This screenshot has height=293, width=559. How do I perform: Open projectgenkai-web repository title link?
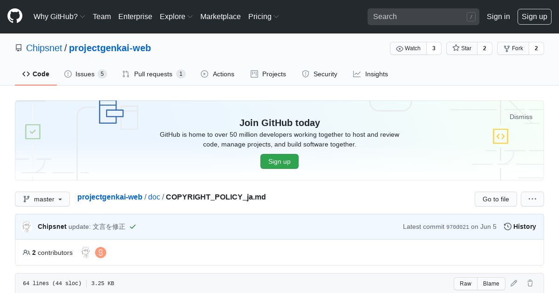pos(110,48)
